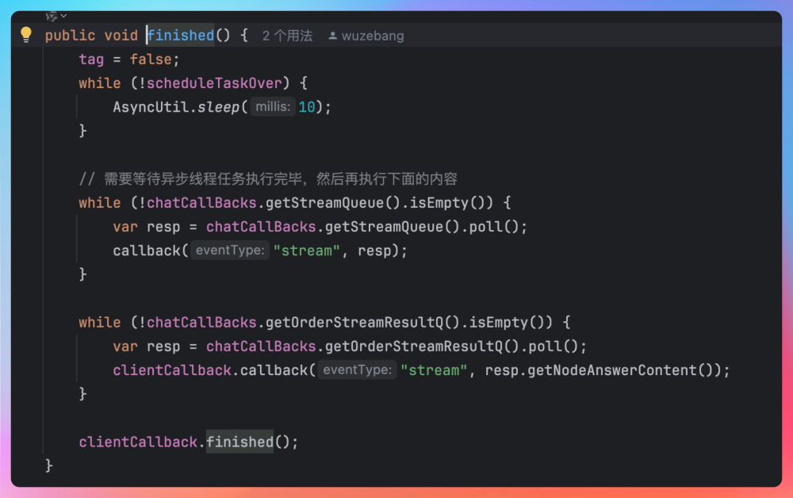793x498 pixels.
Task: Click the yellow lightbulb quick-fix icon
Action: [x=26, y=34]
